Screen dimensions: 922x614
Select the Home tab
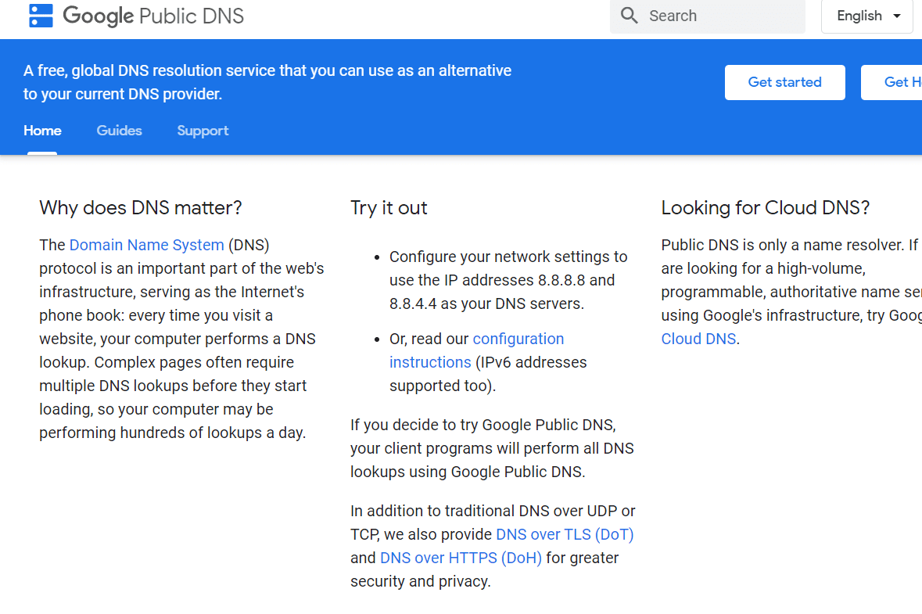pos(42,131)
